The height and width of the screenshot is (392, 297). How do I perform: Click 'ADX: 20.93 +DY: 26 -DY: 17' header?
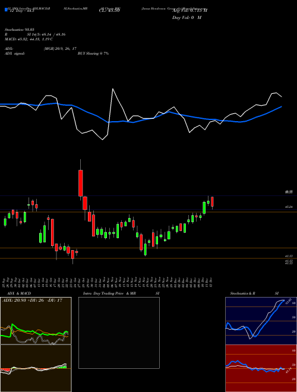coord(32,300)
